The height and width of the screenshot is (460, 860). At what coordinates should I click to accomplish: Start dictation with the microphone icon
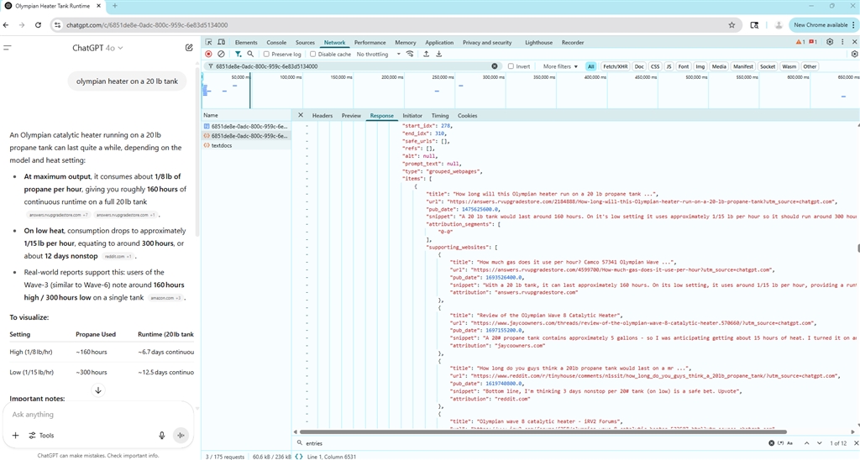click(162, 436)
